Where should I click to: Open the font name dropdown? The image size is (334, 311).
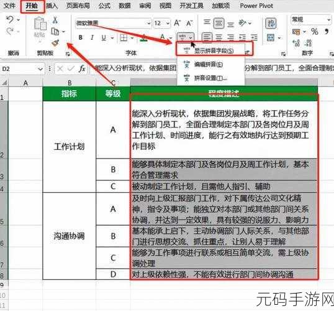(x=148, y=23)
